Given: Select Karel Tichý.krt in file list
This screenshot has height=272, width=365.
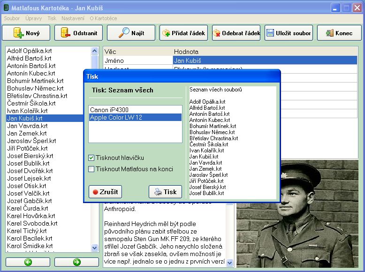Looking at the screenshot, I should [x=27, y=231].
